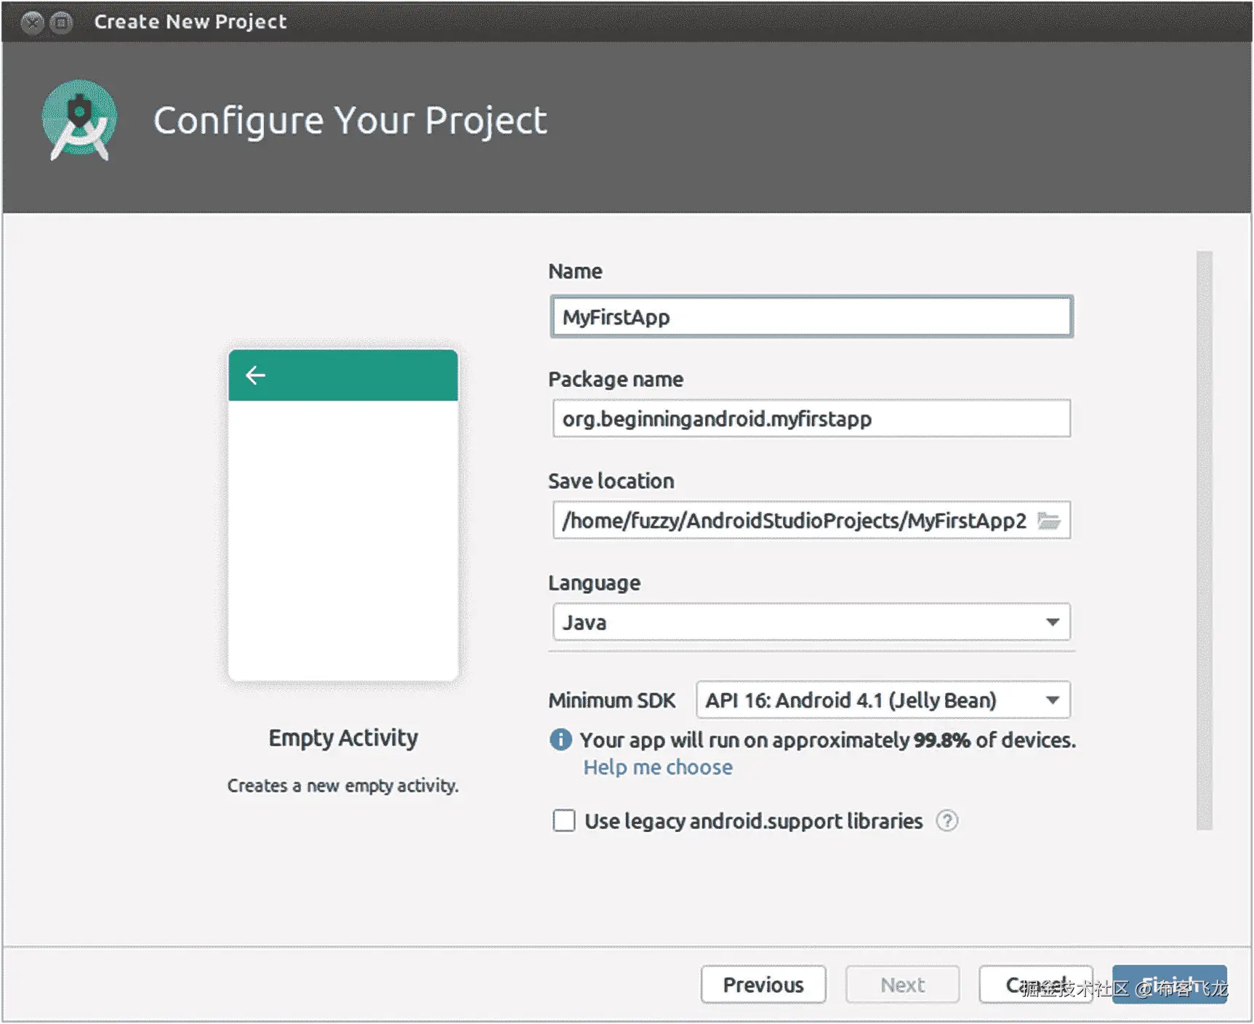Click the Finish button

click(1169, 985)
